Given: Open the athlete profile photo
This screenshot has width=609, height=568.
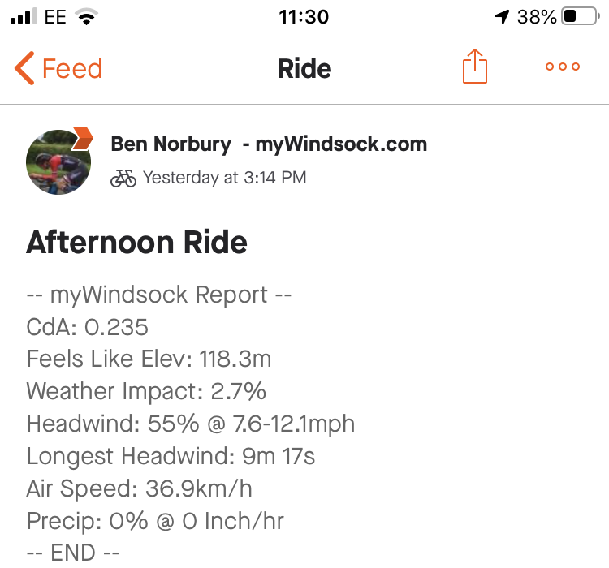Looking at the screenshot, I should [58, 161].
